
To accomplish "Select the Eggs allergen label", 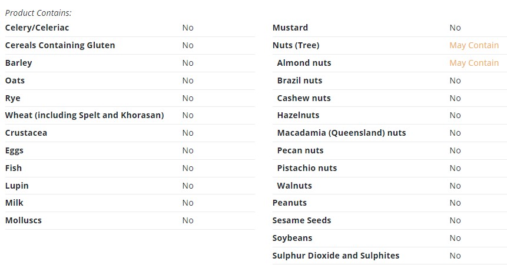I will pyautogui.click(x=14, y=151).
